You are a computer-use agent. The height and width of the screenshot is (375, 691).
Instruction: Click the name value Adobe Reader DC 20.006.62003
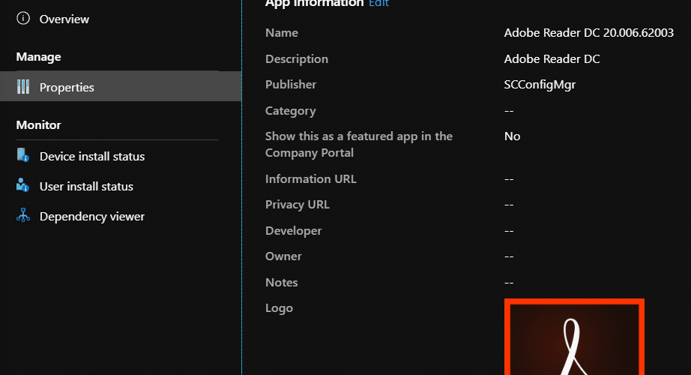589,33
